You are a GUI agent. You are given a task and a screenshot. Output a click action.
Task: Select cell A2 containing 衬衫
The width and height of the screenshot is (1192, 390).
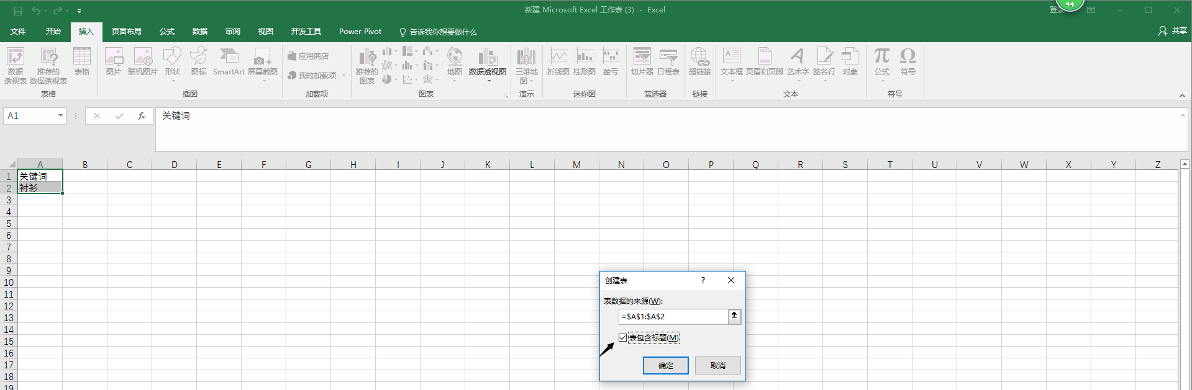40,188
